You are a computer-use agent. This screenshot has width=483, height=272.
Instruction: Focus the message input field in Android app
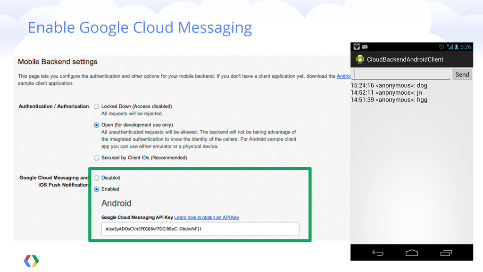point(402,74)
